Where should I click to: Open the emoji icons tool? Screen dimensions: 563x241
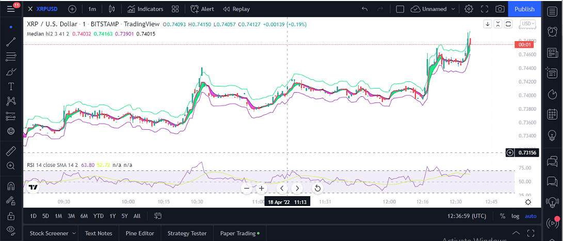(11, 131)
